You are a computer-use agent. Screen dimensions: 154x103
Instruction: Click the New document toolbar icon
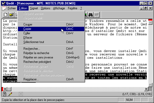[x=5, y=15]
